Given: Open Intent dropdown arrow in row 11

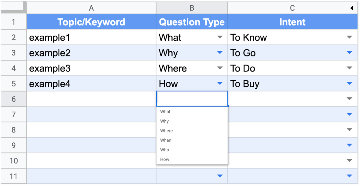Looking at the screenshot, I should (x=350, y=176).
